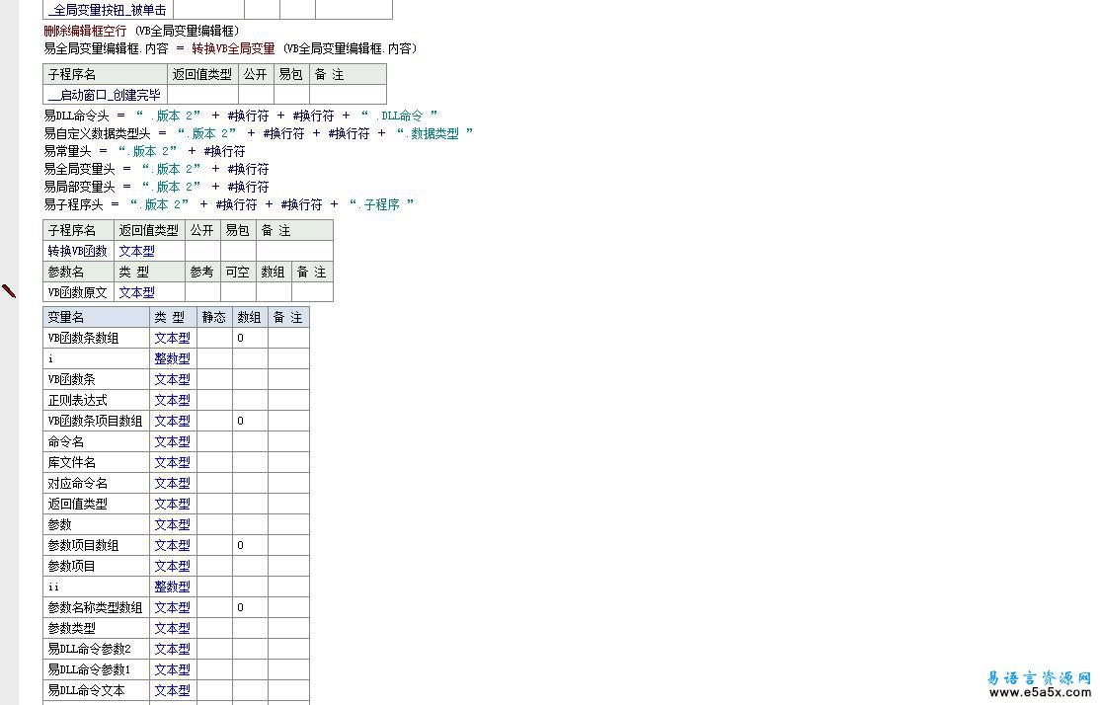Screen dimensions: 1100x705
Task: Select subroutine name 转换VB函数 cell
Action: point(79,251)
